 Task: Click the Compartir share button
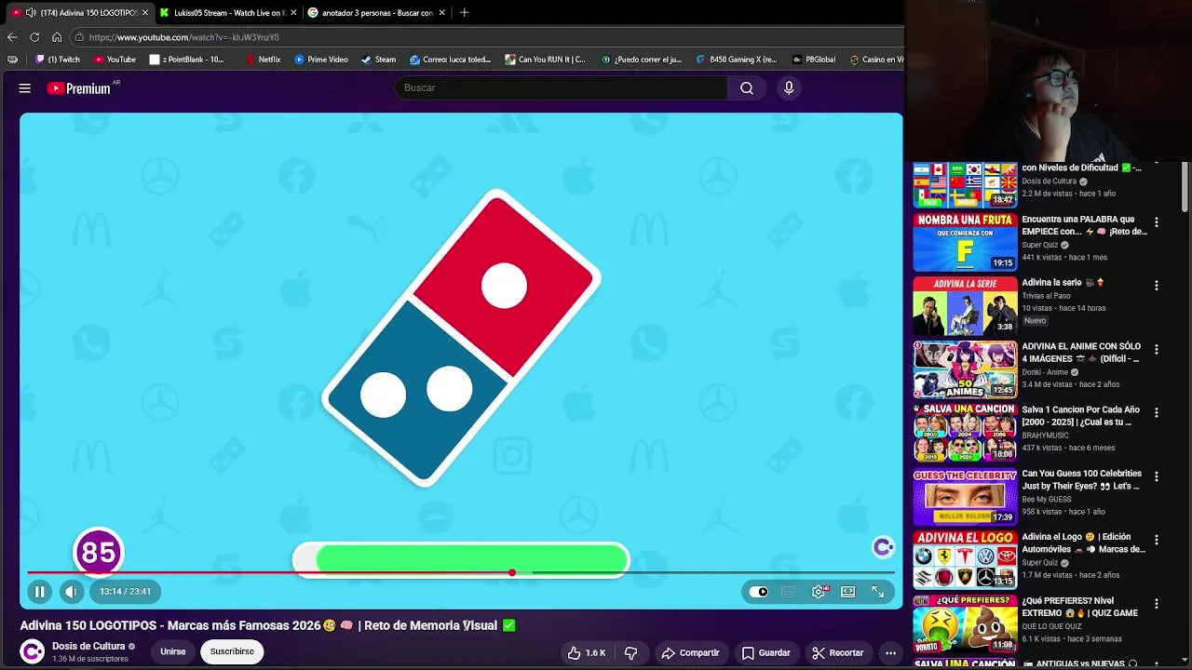(690, 652)
